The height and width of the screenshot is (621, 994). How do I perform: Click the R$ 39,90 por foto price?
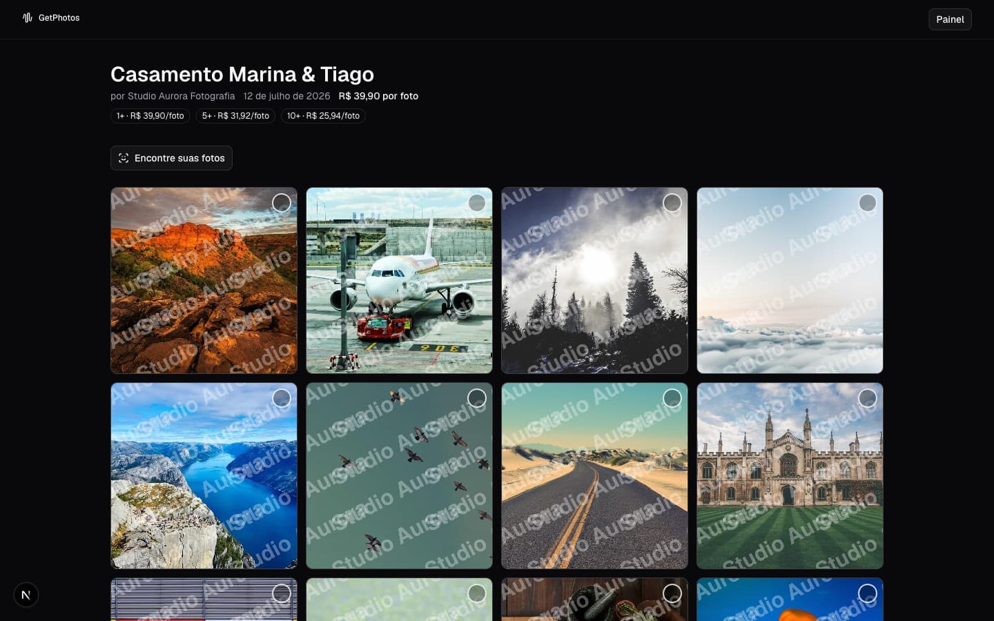378,96
